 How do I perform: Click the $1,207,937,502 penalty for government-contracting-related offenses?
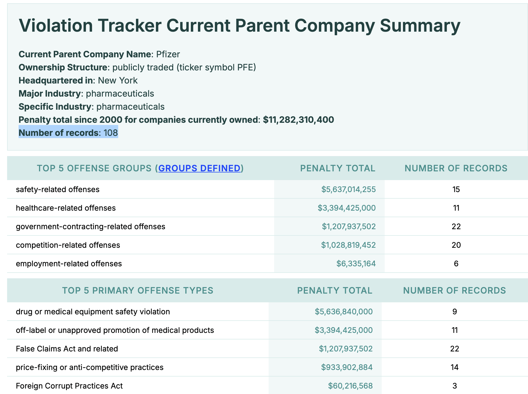click(x=349, y=226)
